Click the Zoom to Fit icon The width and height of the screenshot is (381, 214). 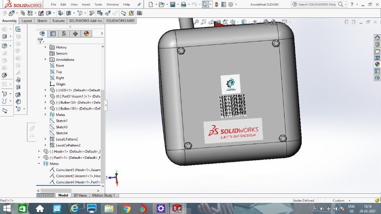[196, 22]
